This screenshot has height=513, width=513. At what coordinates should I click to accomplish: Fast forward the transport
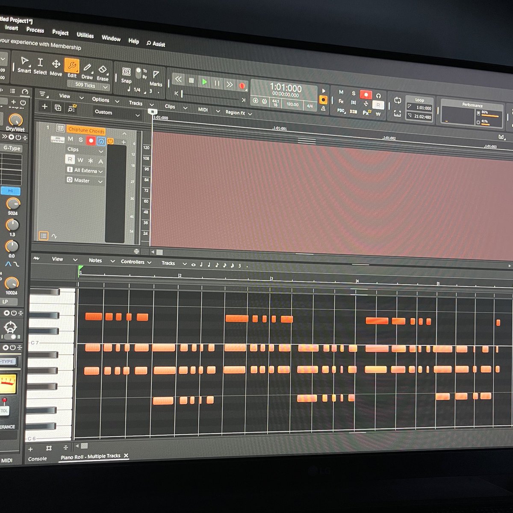230,84
